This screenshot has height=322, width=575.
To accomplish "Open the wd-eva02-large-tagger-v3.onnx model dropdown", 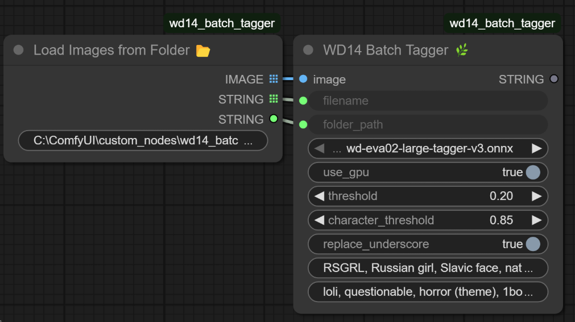I will [x=428, y=149].
